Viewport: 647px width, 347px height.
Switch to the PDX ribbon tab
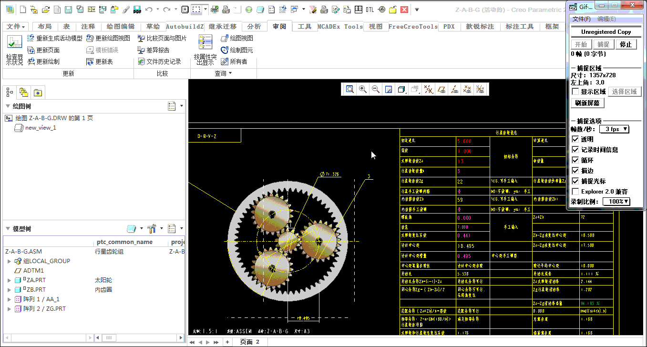pos(449,27)
